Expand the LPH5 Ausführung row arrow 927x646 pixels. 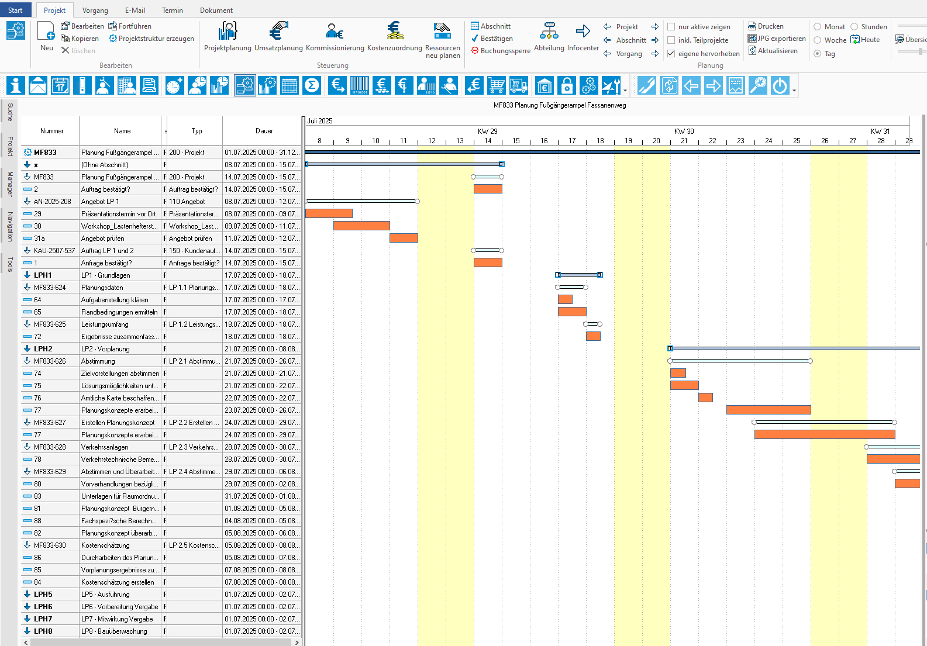[27, 595]
